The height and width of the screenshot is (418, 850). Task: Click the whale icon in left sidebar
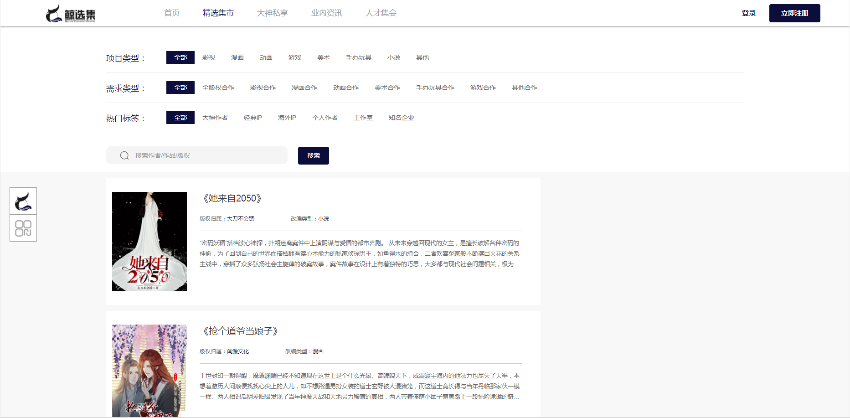tap(23, 201)
